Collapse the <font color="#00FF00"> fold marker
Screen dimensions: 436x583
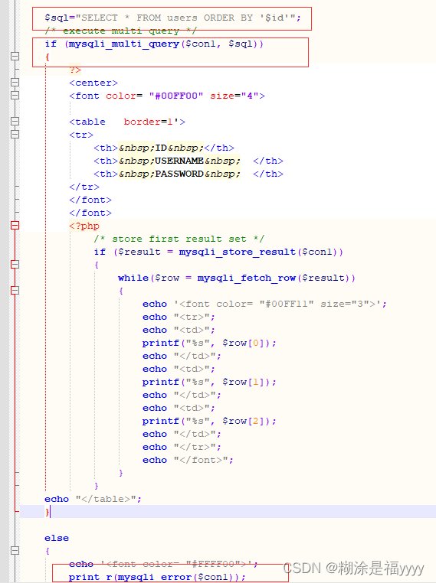[15, 96]
